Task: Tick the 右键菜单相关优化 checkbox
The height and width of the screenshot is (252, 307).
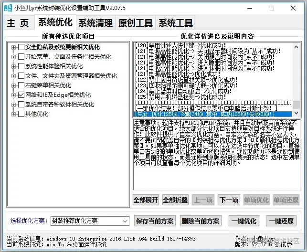Action: pos(21,85)
